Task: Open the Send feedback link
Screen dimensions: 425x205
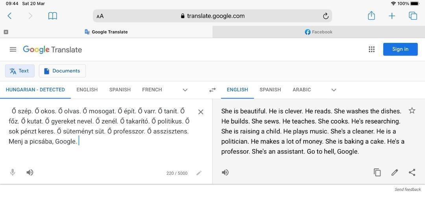Action: (407, 189)
